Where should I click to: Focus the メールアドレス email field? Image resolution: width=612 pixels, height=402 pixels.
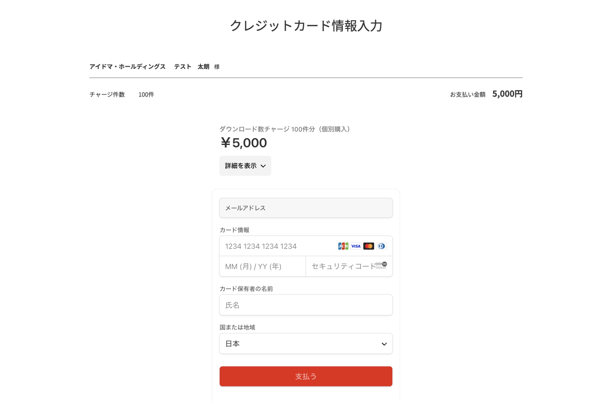[x=305, y=208]
